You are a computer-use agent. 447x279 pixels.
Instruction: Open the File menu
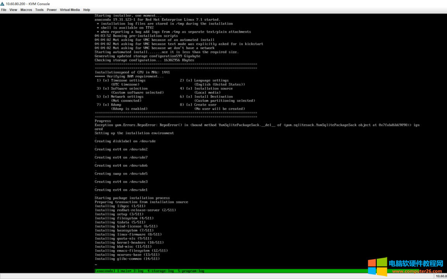click(x=4, y=10)
